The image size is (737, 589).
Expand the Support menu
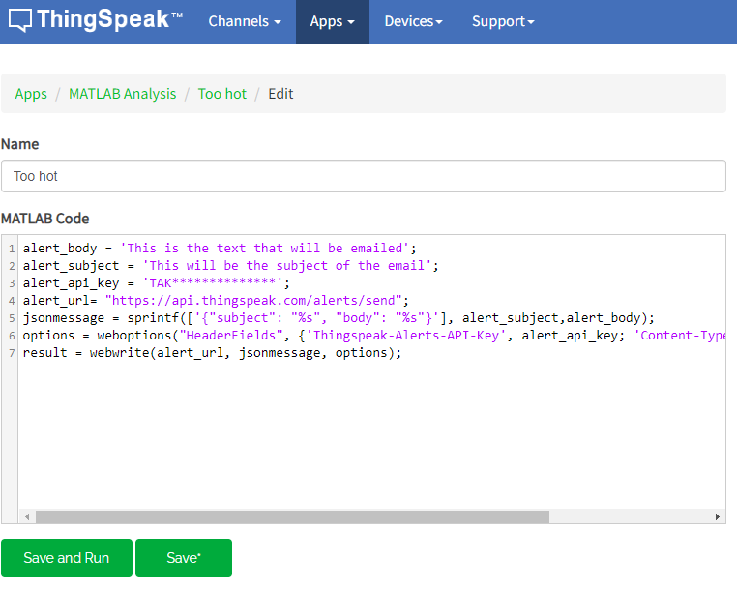point(503,21)
